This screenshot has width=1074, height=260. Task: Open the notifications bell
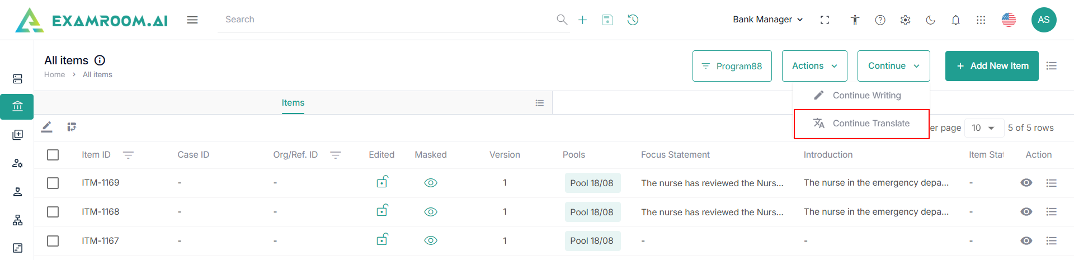pos(955,20)
